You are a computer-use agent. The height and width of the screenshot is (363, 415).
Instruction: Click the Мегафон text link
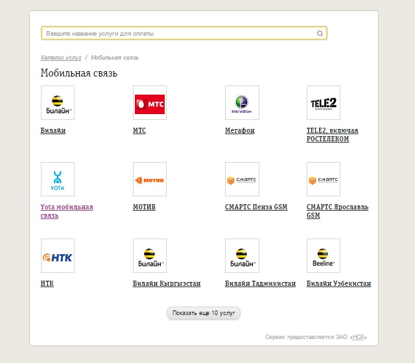pos(240,131)
